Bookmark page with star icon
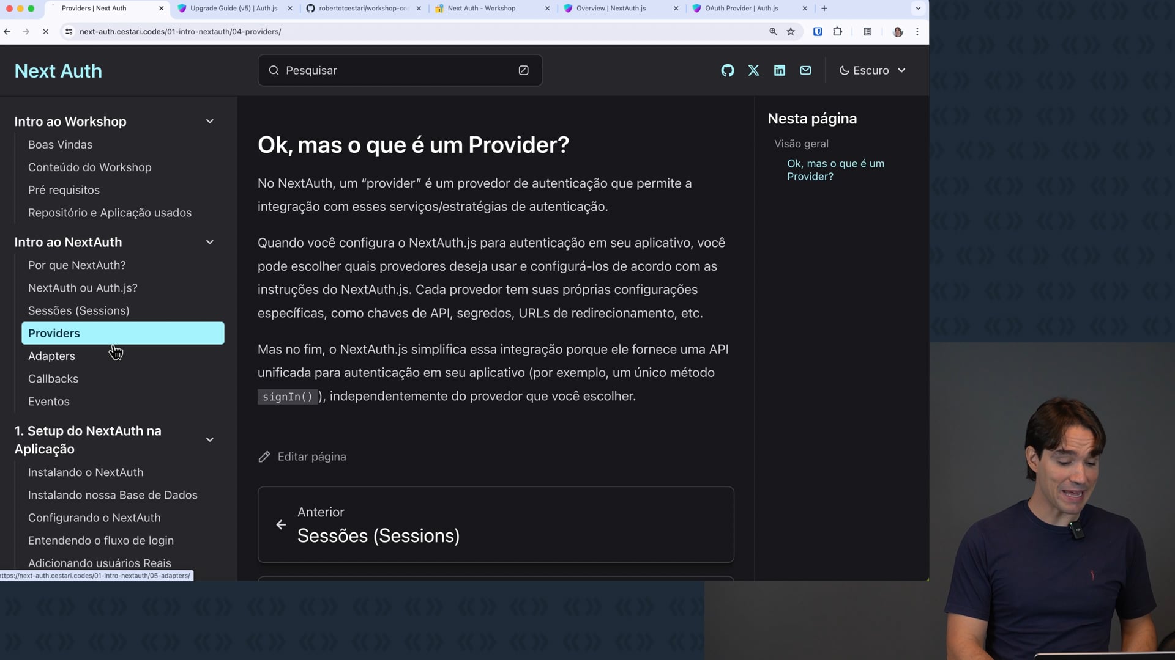Image resolution: width=1175 pixels, height=660 pixels. point(791,32)
